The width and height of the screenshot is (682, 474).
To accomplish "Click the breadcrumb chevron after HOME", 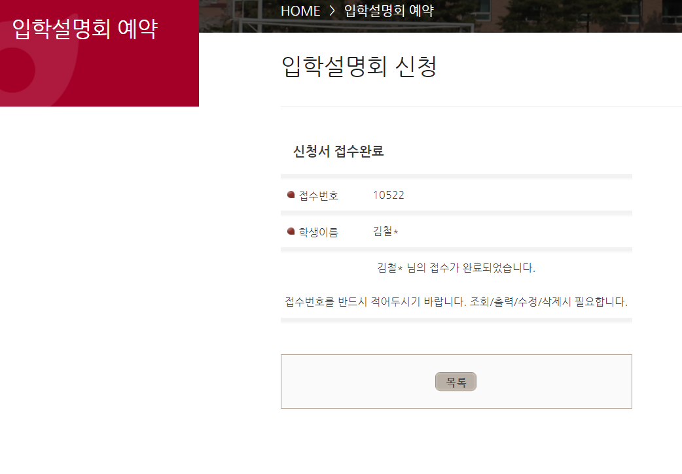I will click(332, 11).
